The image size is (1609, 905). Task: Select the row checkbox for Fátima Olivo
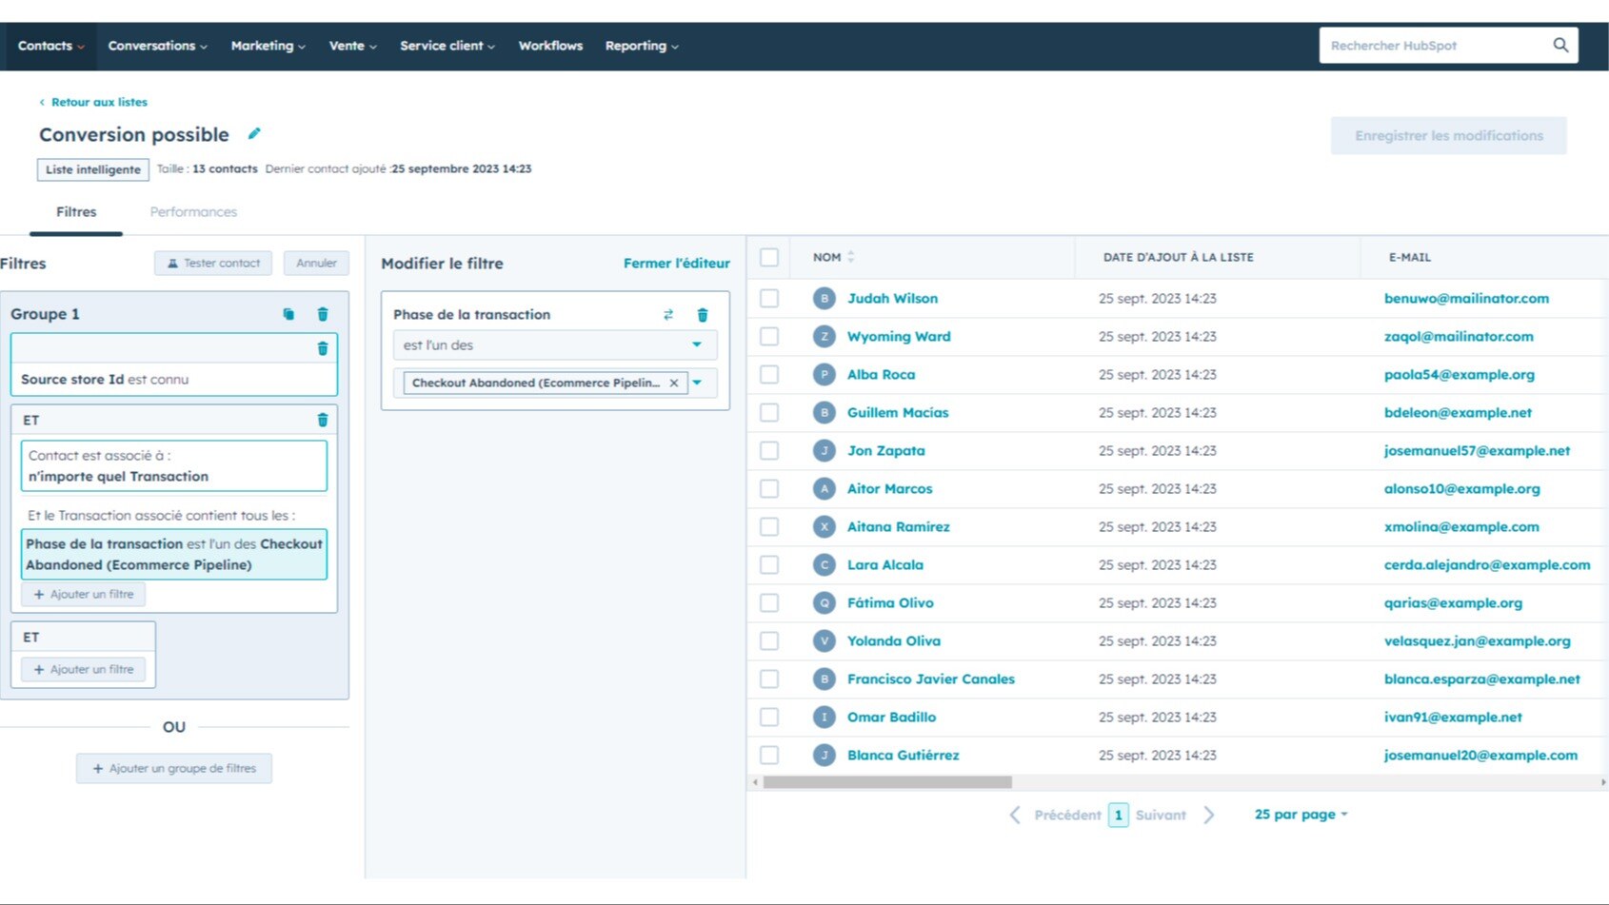click(769, 602)
